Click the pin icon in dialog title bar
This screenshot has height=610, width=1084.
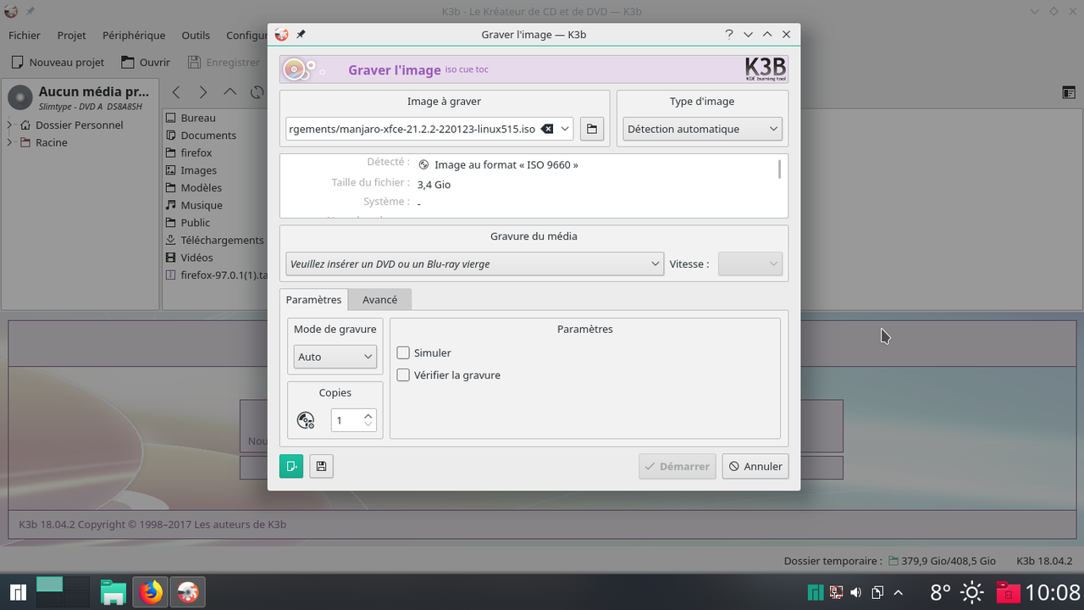click(301, 35)
